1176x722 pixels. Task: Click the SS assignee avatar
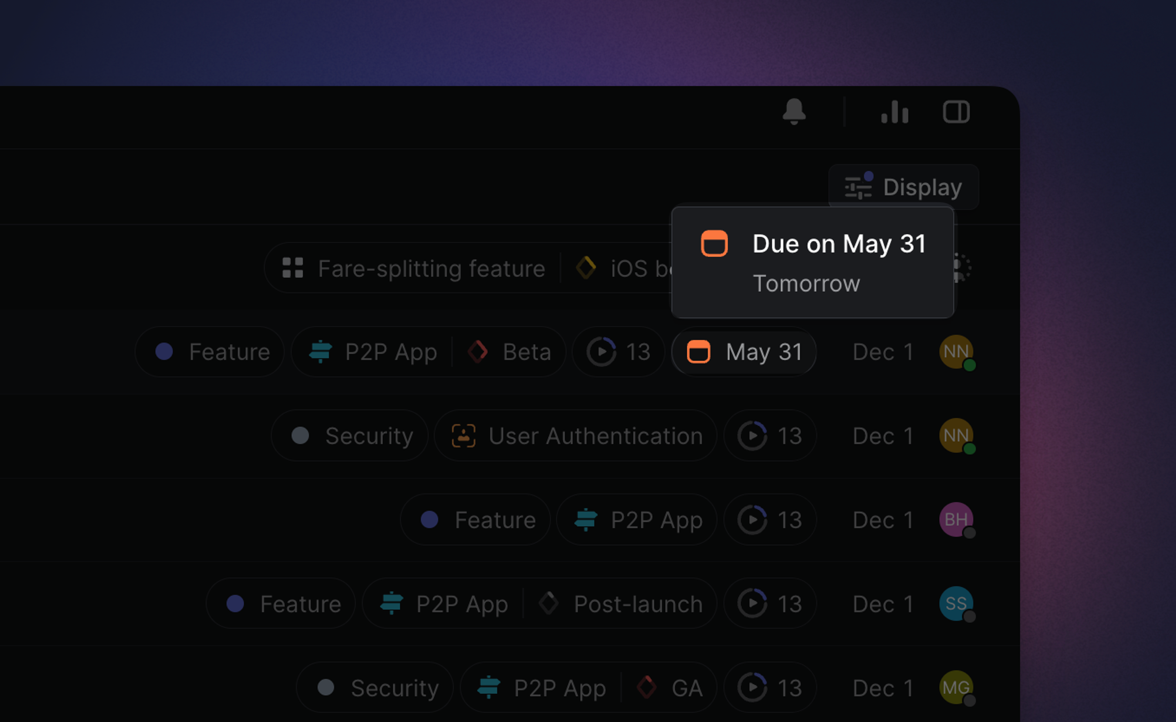coord(955,603)
